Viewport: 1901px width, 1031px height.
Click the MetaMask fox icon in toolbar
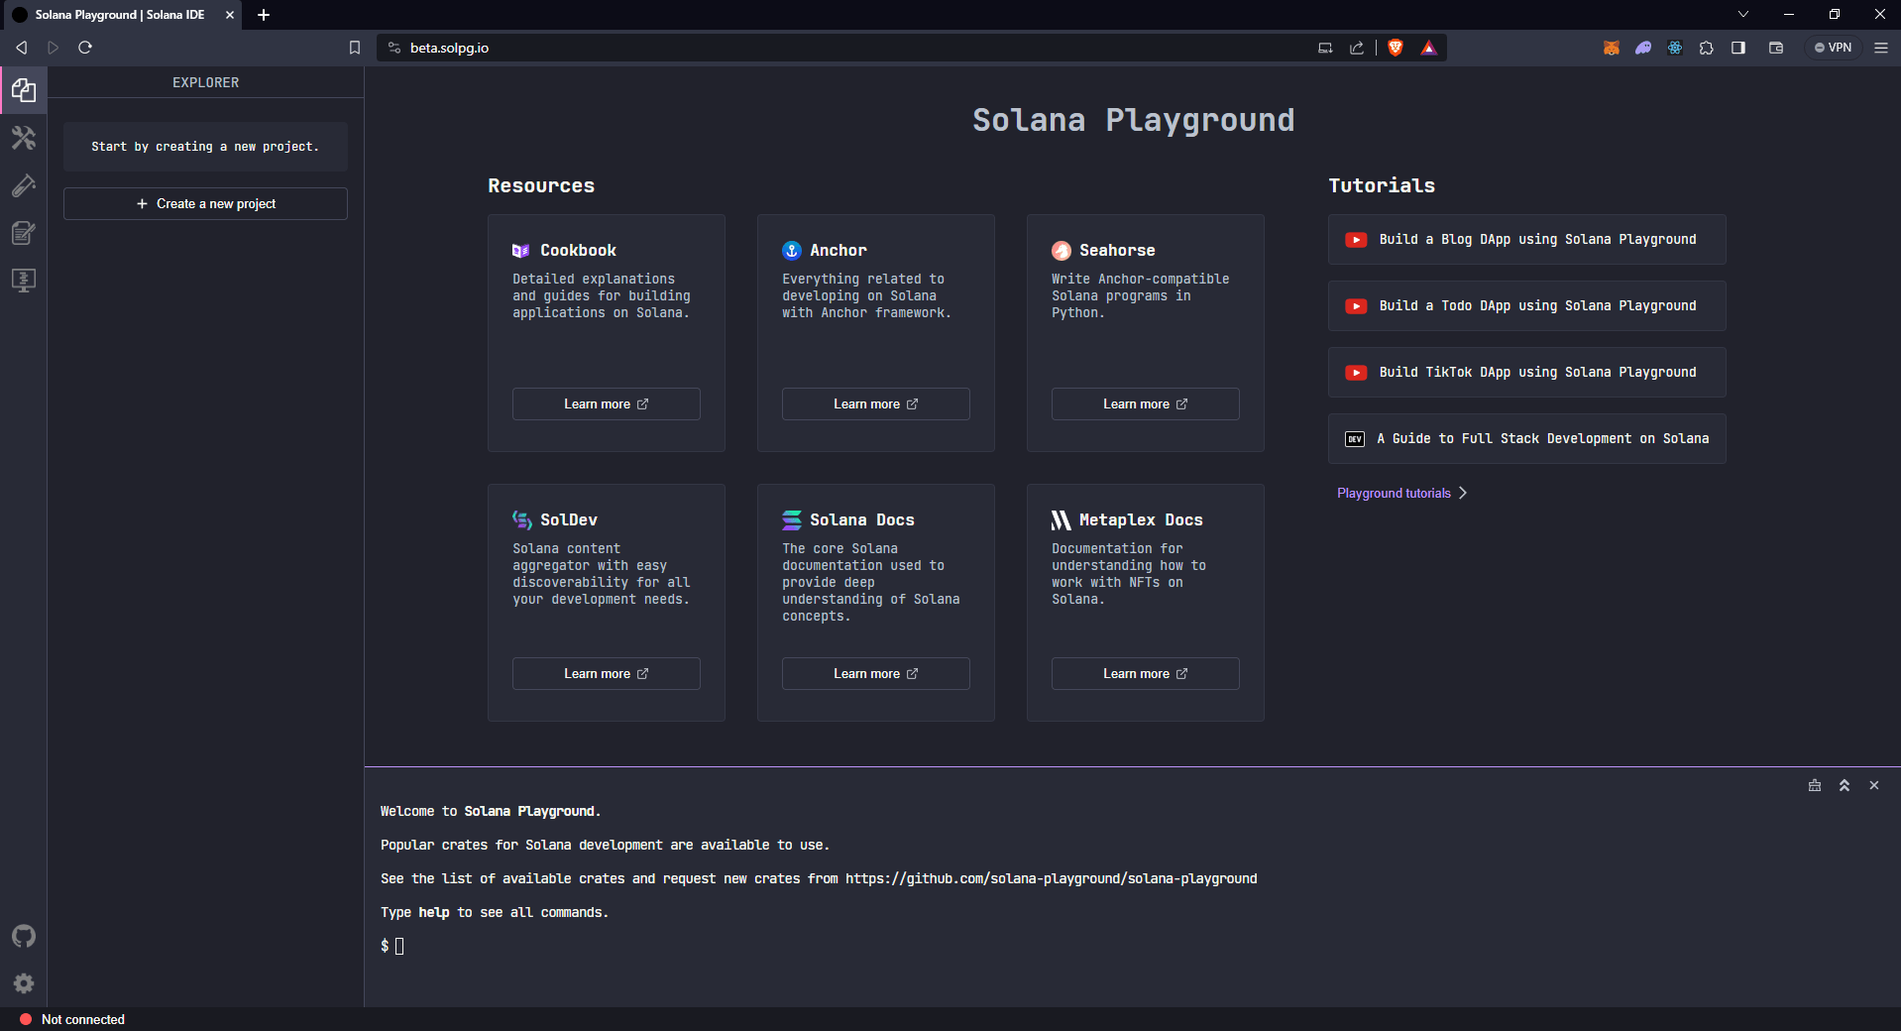pos(1611,47)
